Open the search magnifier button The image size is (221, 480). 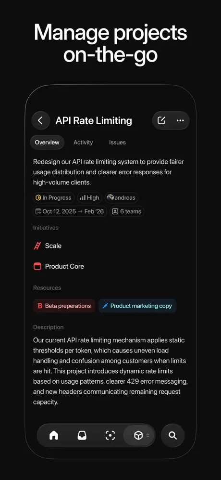point(172,435)
